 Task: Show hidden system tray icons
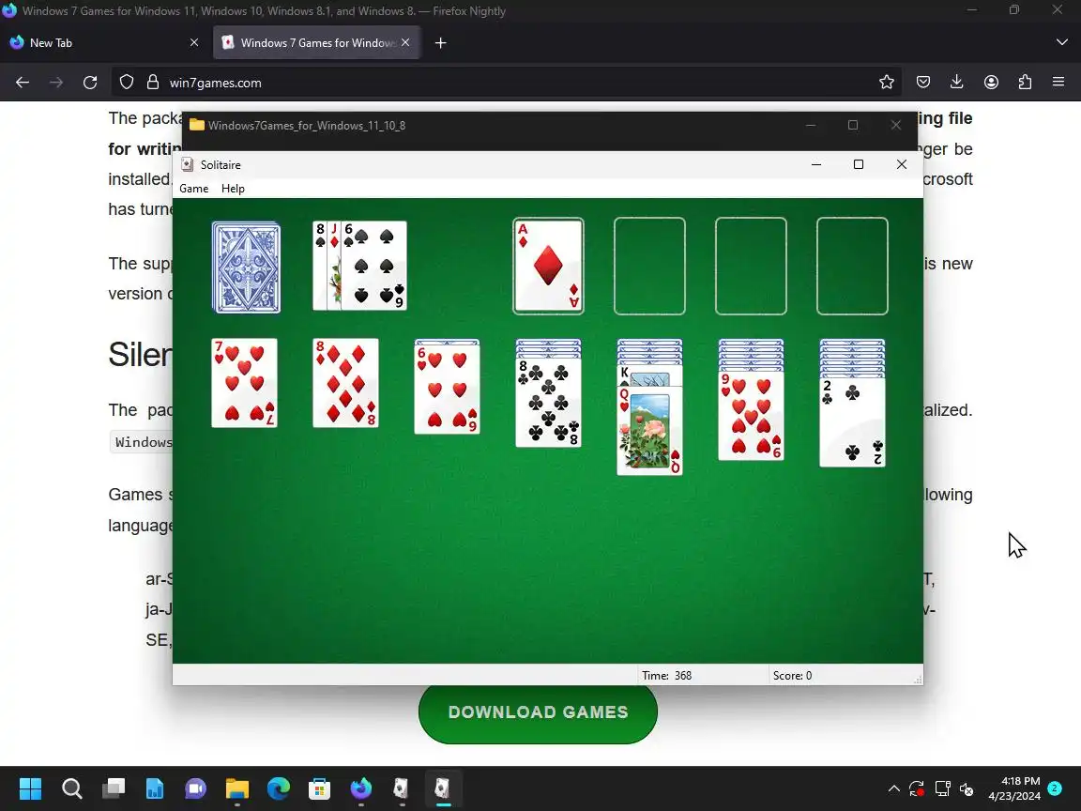click(x=893, y=788)
